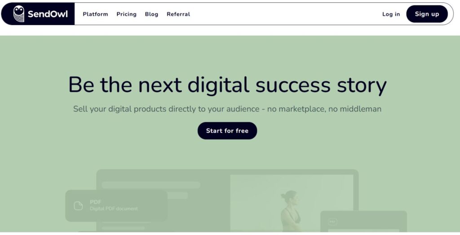Click the SendOwl brand name text
The image size is (460, 235).
click(x=48, y=14)
